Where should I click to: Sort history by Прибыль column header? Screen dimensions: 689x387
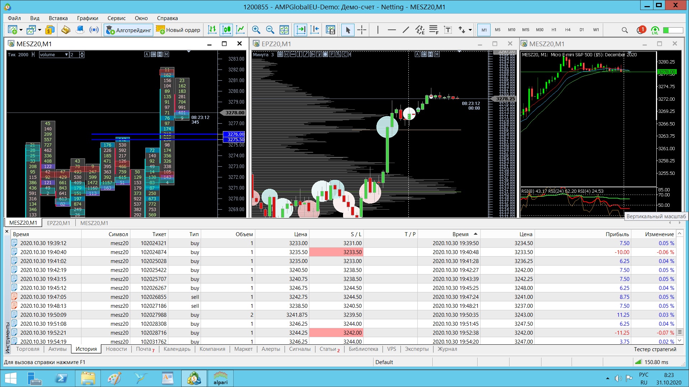[617, 234]
